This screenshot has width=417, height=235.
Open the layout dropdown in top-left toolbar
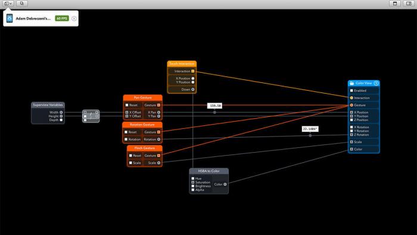8,4
